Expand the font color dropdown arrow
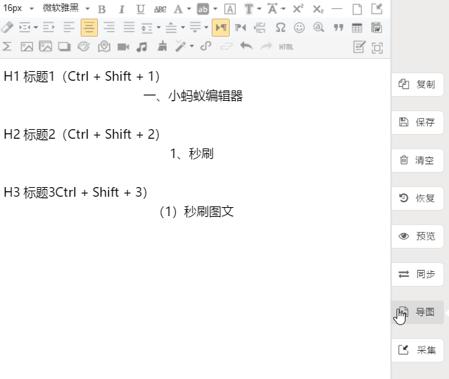Screen dimensions: 449x379 click(189, 9)
